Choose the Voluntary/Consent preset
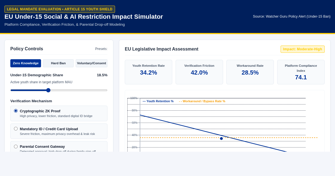Image resolution: width=335 pixels, height=176 pixels. (x=92, y=63)
